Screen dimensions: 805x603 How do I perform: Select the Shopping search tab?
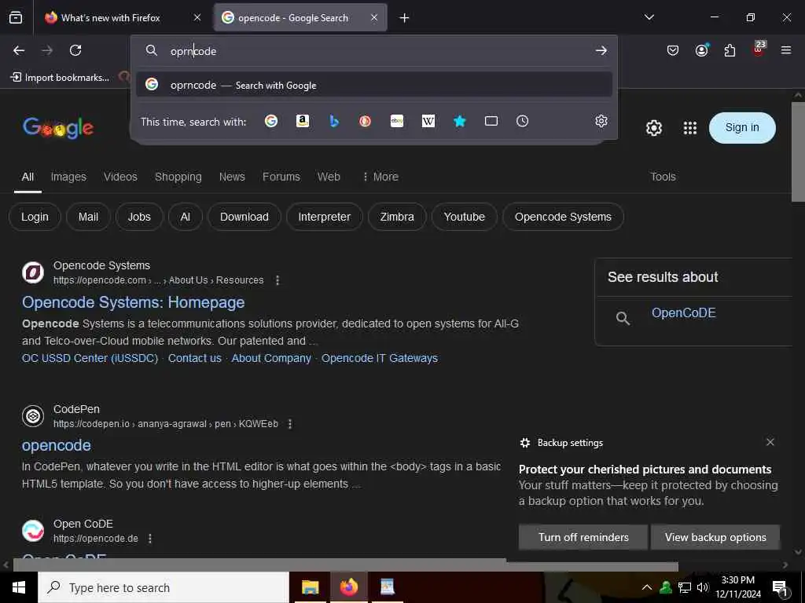[178, 177]
